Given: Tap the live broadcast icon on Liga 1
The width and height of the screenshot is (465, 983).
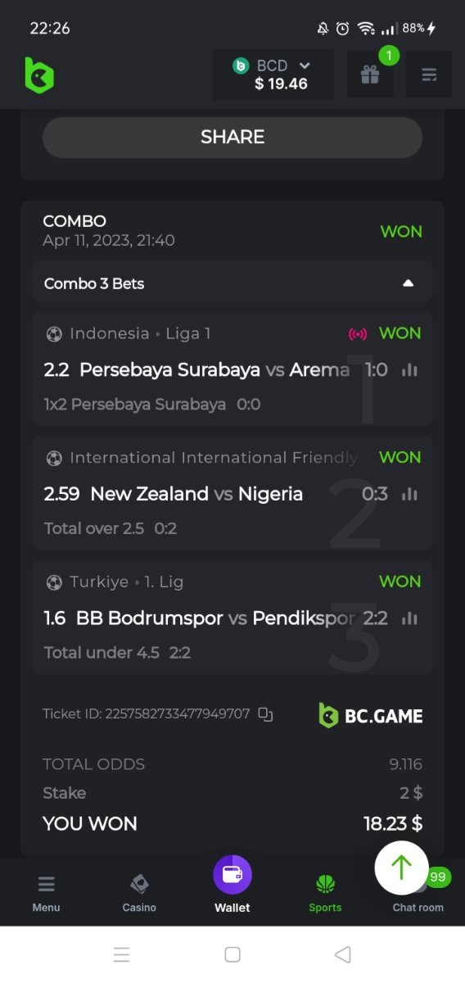Looking at the screenshot, I should [x=358, y=334].
